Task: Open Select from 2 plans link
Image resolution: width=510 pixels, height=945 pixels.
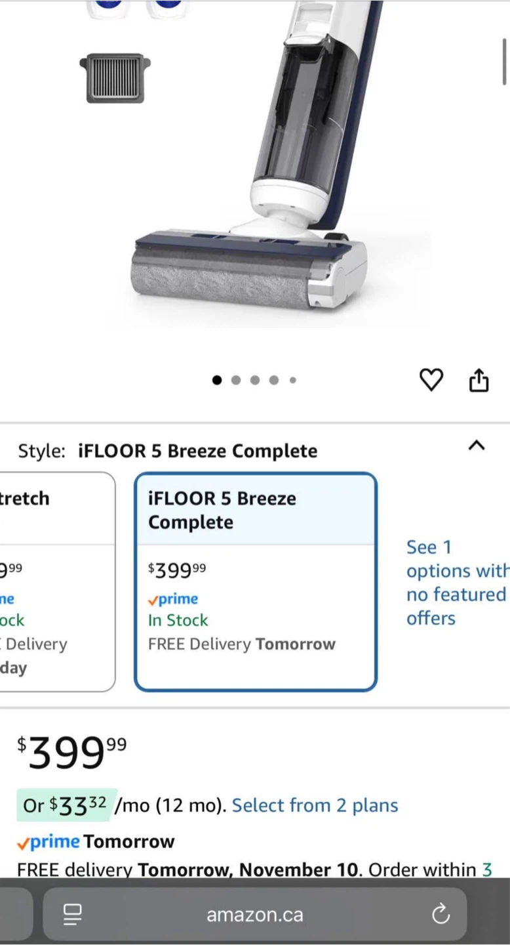Action: [315, 805]
